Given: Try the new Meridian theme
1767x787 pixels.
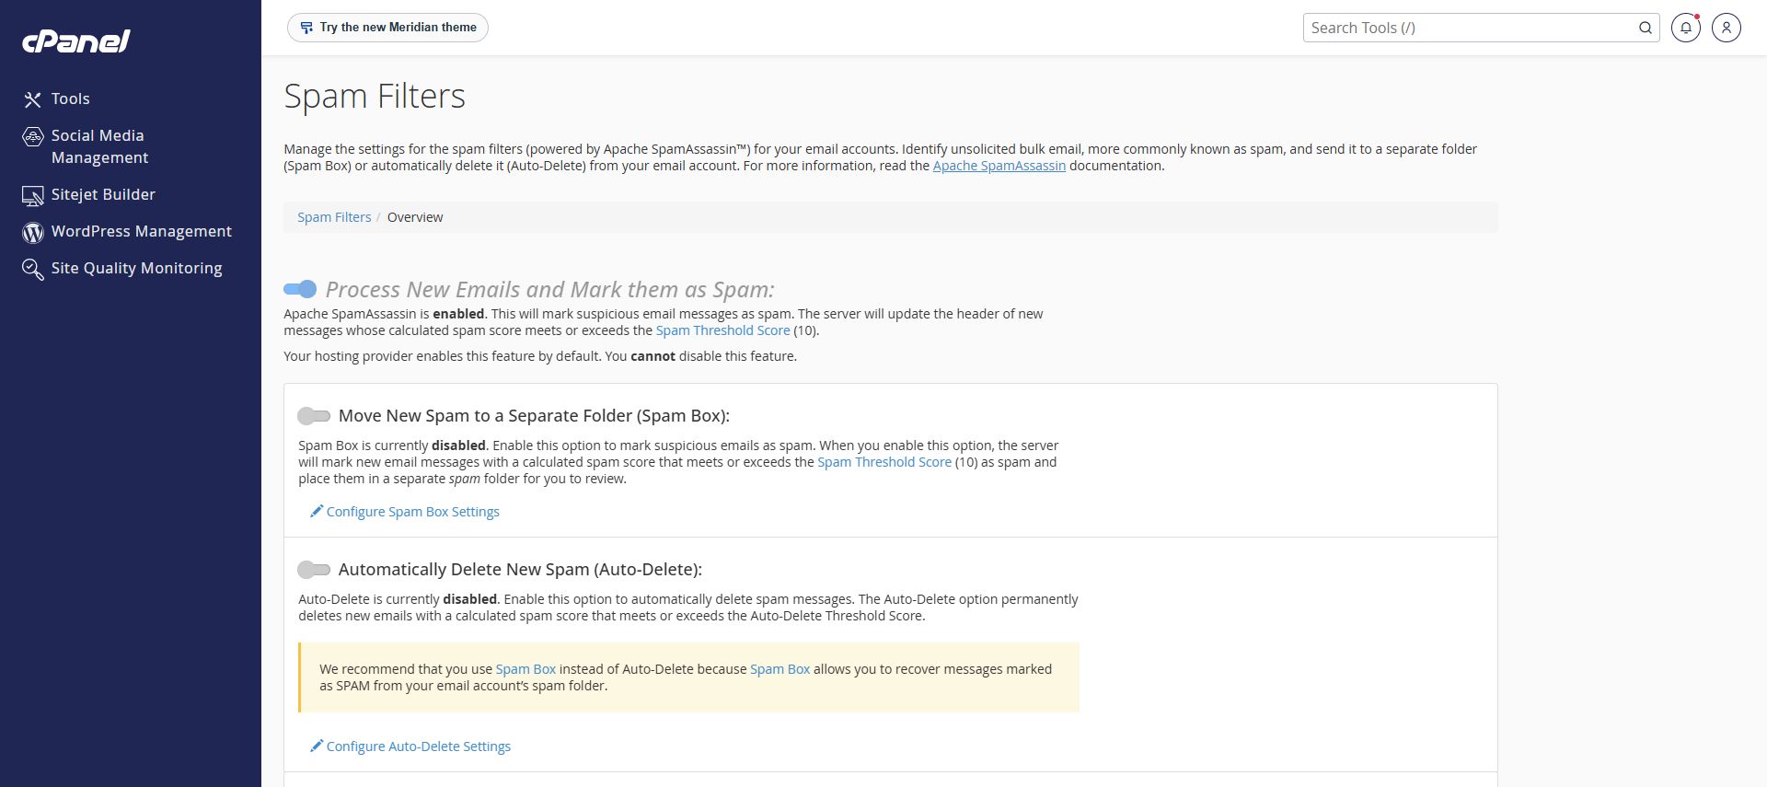Looking at the screenshot, I should [x=387, y=28].
